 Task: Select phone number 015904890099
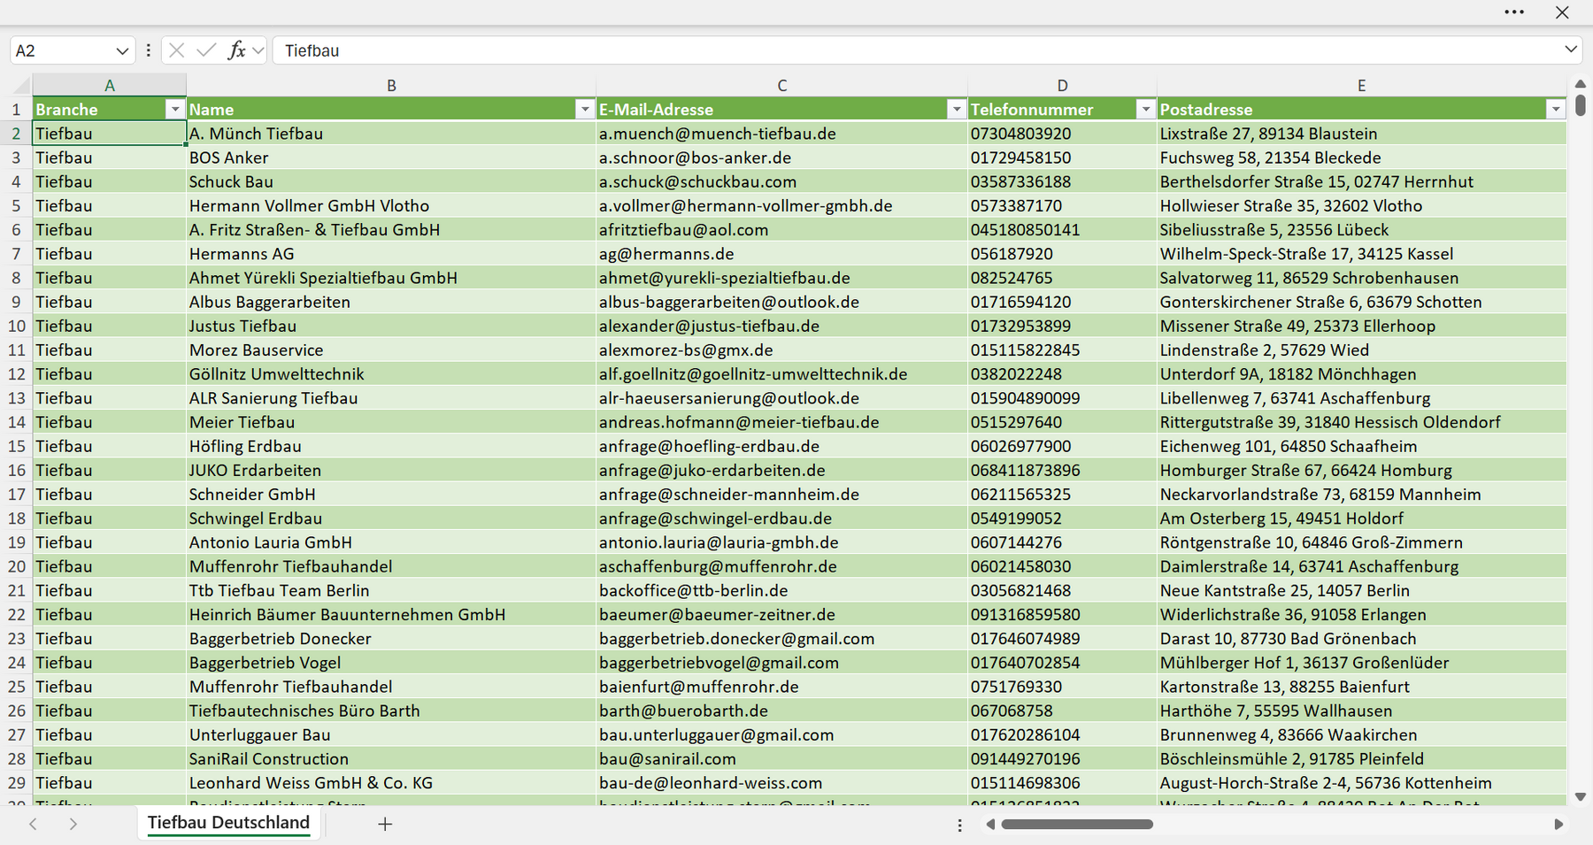(x=1062, y=398)
